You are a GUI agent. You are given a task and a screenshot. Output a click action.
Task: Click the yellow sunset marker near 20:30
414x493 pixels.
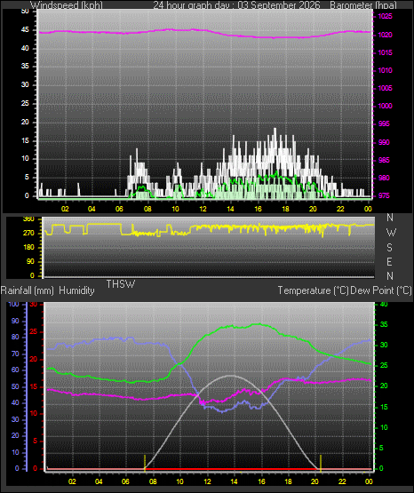321,463
